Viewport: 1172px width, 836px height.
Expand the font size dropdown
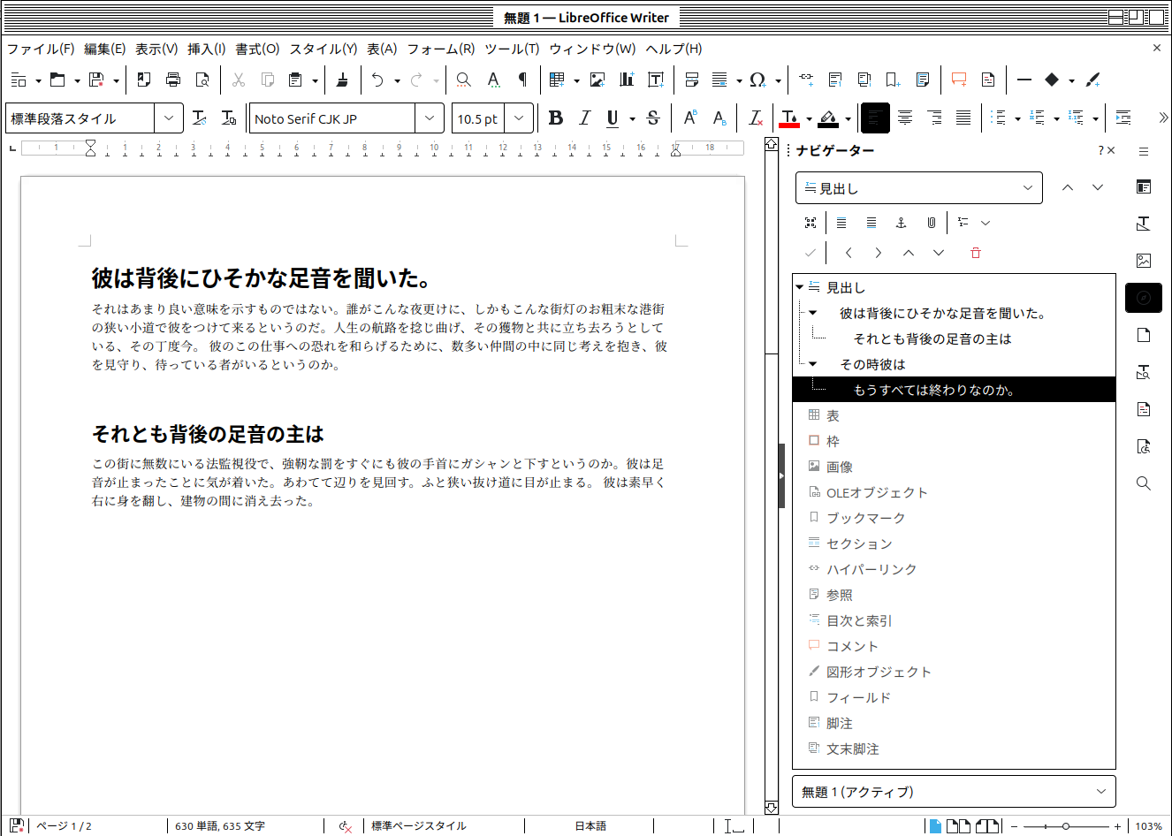tap(519, 118)
